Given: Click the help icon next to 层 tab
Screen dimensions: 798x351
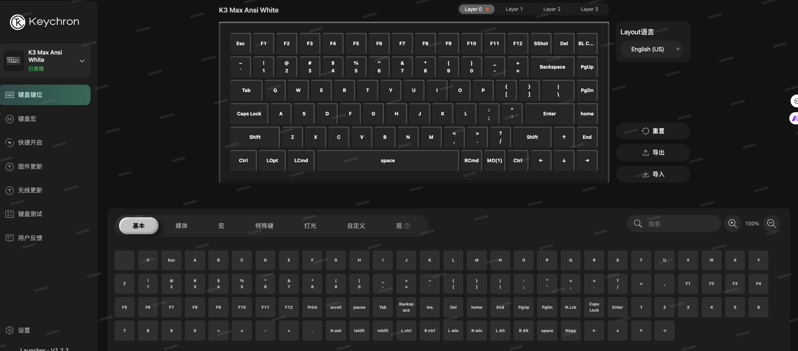Looking at the screenshot, I should point(407,226).
